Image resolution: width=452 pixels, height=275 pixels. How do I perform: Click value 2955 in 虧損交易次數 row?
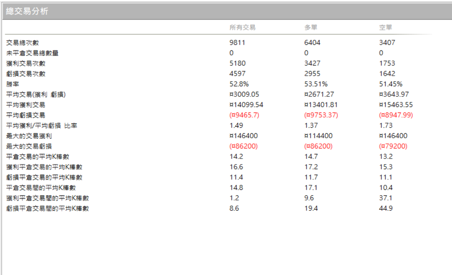[312, 74]
